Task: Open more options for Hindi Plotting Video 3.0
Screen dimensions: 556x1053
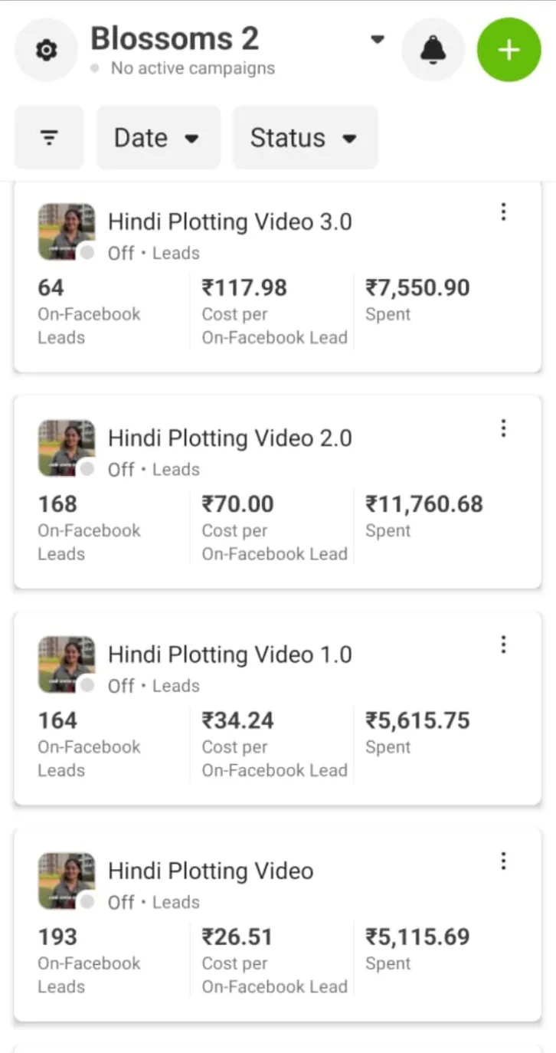Action: (x=503, y=212)
